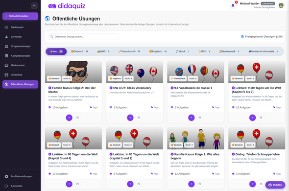Select the Französisch filter tab

pos(129,51)
